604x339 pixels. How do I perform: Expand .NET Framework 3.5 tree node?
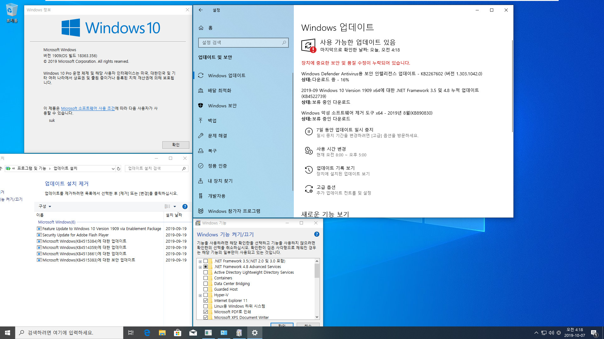point(200,261)
